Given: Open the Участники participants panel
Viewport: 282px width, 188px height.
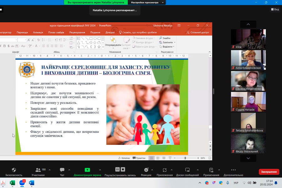Looking at the screenshot, I should point(38,170).
